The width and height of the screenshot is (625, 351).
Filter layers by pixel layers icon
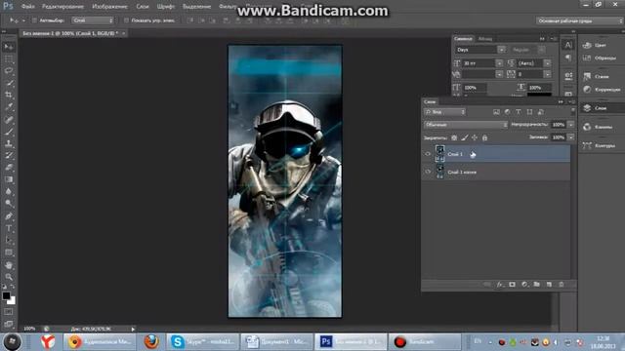(496, 112)
